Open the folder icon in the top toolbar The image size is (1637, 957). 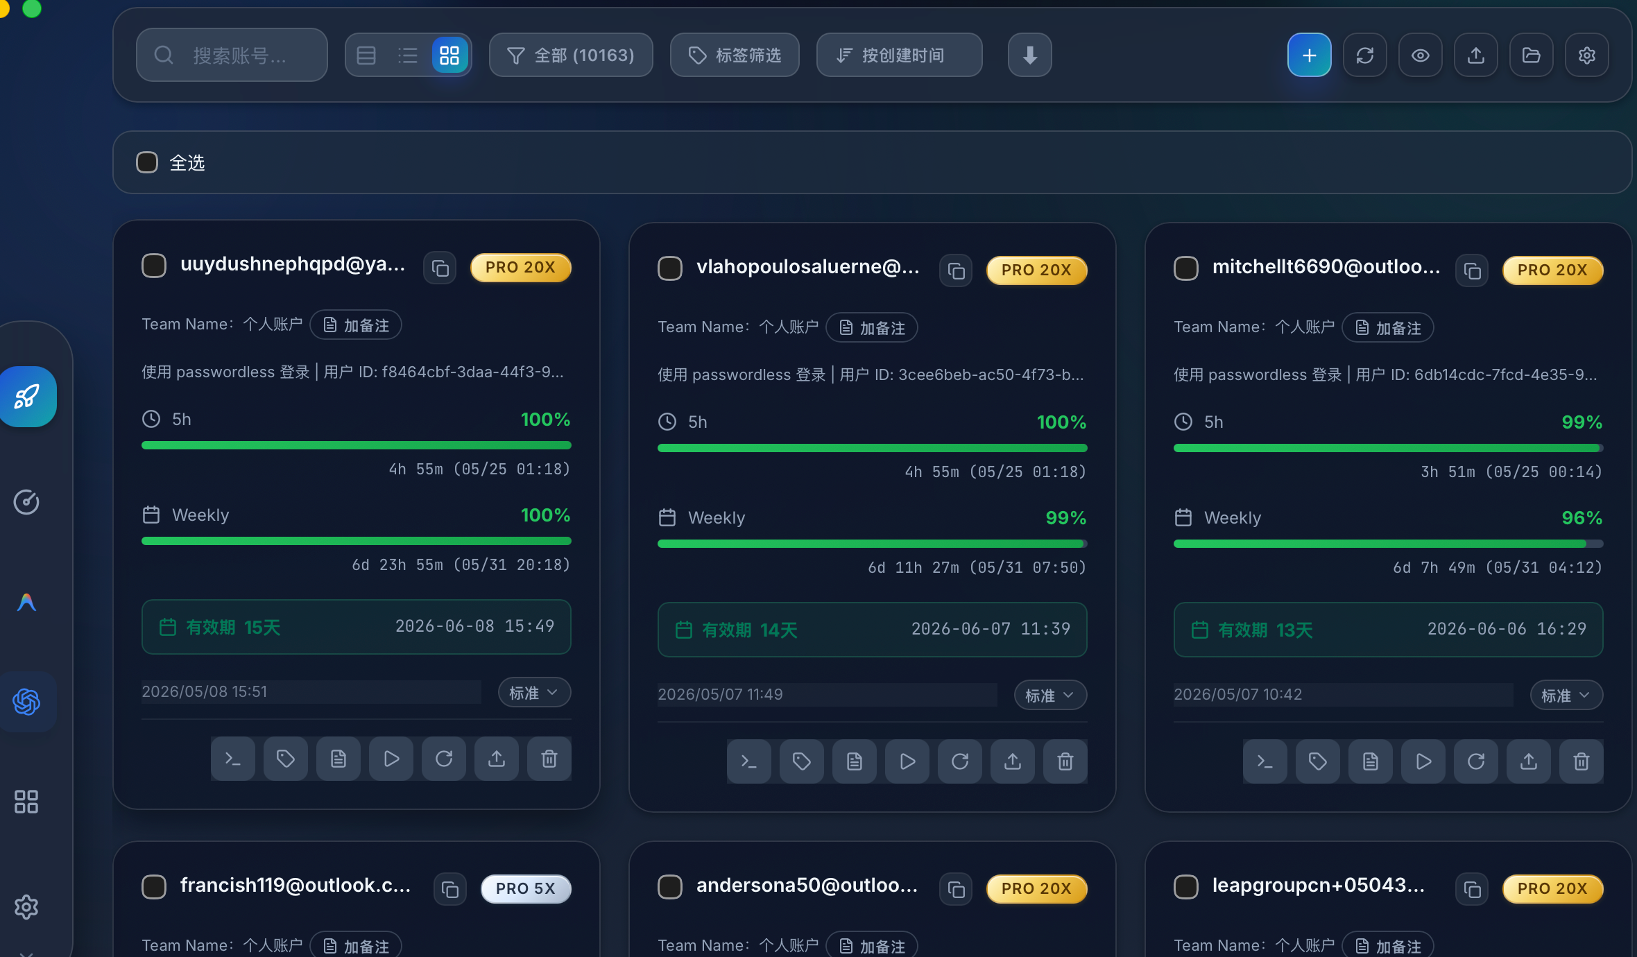point(1531,55)
